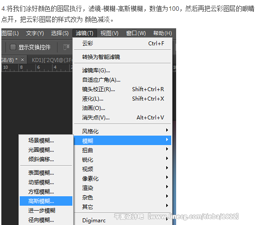Choose 光圈模糊...
The width and height of the screenshot is (257, 225).
coord(46,150)
